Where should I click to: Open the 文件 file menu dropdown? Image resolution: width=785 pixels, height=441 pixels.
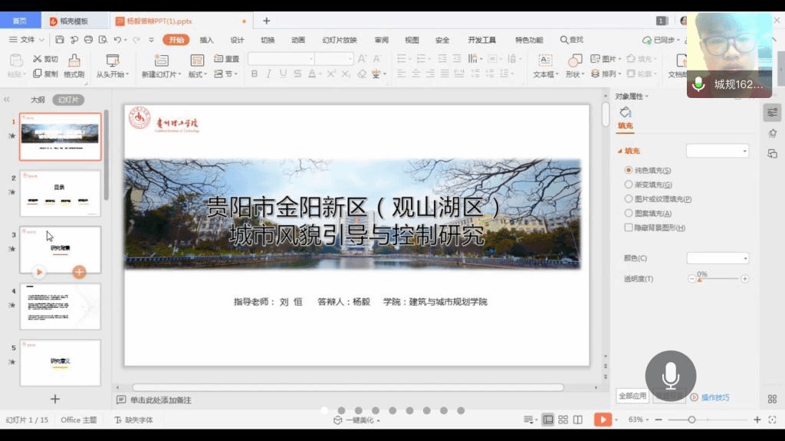pyautogui.click(x=27, y=40)
